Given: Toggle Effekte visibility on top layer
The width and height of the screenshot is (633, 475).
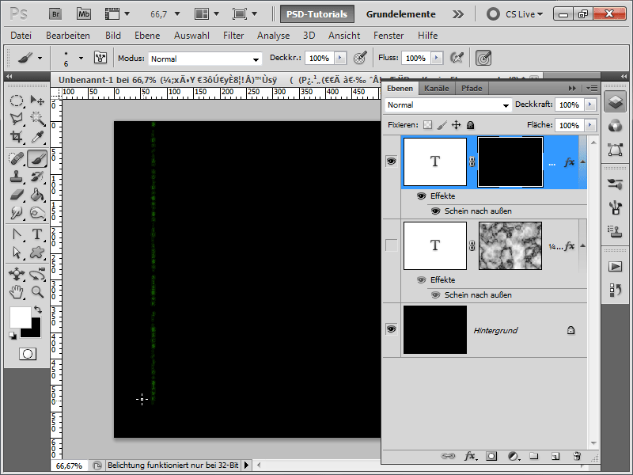Looking at the screenshot, I should coord(421,196).
